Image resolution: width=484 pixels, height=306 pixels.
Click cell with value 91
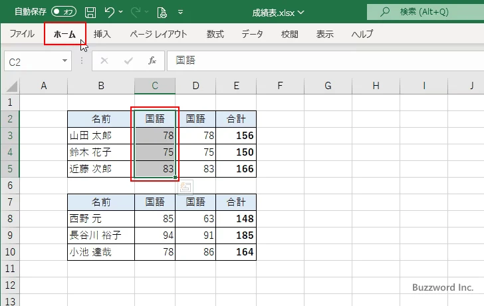click(x=195, y=235)
